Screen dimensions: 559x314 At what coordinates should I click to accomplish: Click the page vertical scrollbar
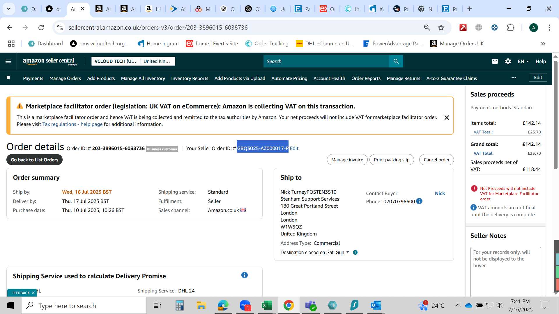(x=556, y=115)
